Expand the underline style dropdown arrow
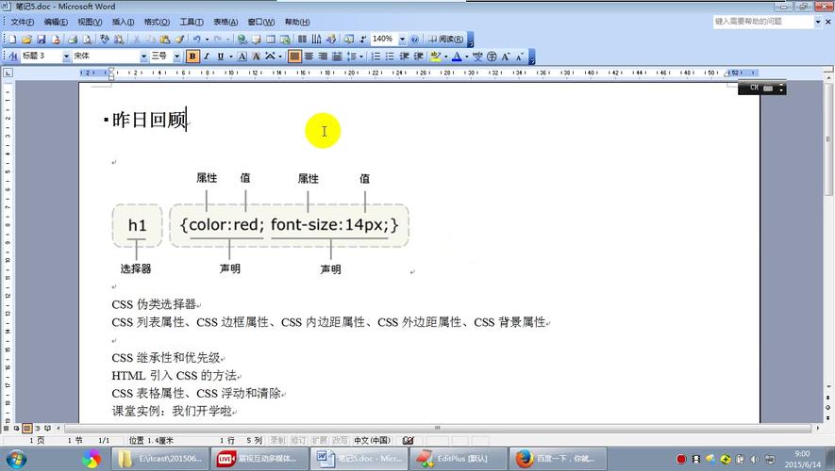Screen dimensions: 835x471 pos(230,56)
